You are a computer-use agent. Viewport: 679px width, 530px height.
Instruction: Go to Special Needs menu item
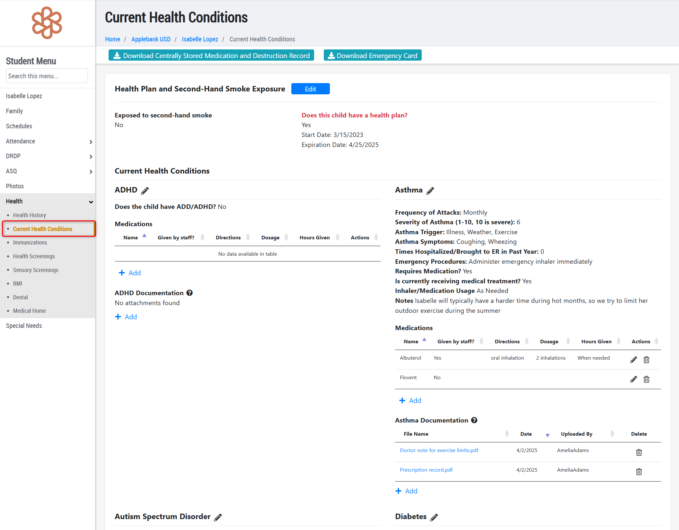(x=24, y=326)
